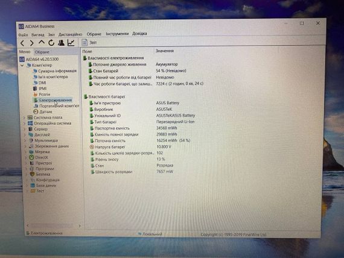Click sidebar horizontal scrollbar right arrow
Screen dimensions: 344x258
pos(80,225)
